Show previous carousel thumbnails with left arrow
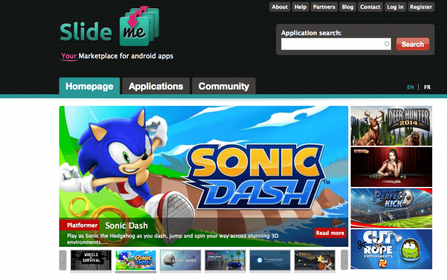 [63, 260]
